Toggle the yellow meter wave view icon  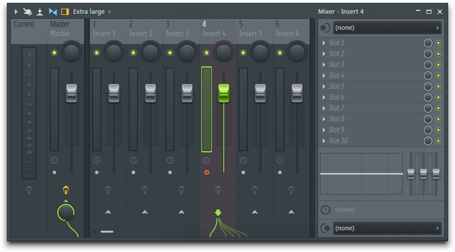coord(65,11)
